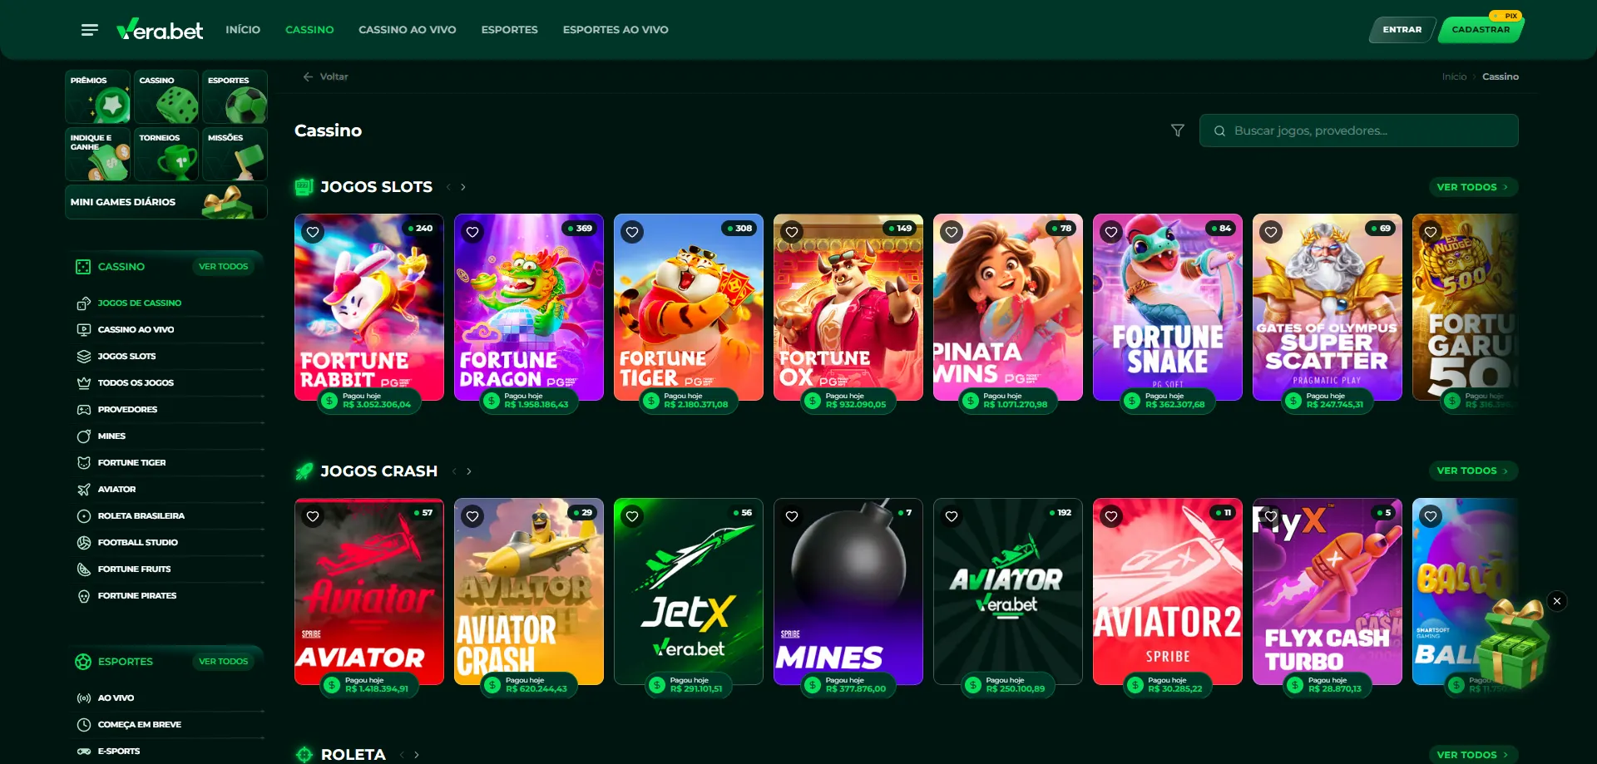Show next Roleta games arrow
Viewport: 1597px width, 764px height.
[x=417, y=755]
